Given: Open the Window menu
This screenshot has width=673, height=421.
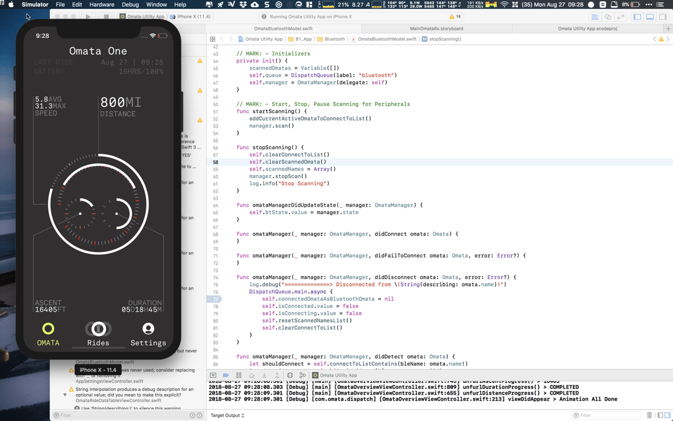Looking at the screenshot, I should [x=156, y=4].
